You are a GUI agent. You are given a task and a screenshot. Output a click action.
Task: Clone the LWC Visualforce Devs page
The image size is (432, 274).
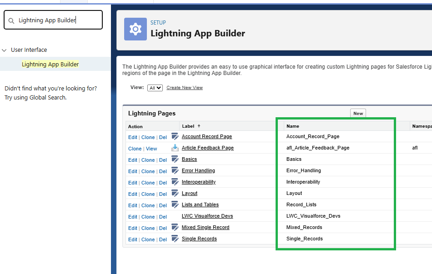pos(148,217)
